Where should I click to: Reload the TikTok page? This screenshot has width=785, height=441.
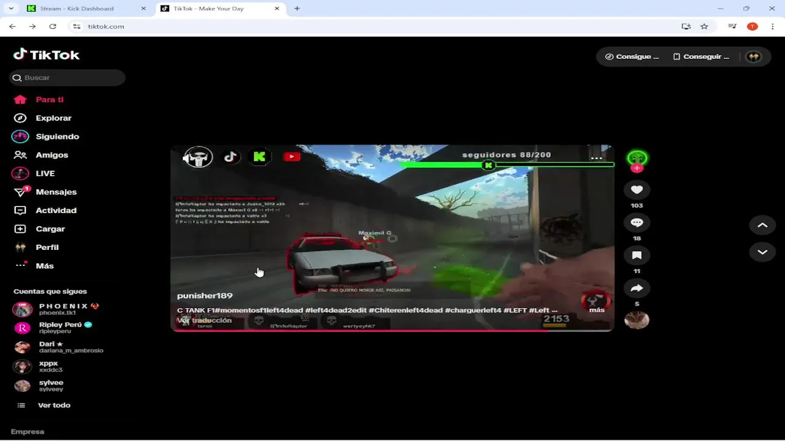53,26
